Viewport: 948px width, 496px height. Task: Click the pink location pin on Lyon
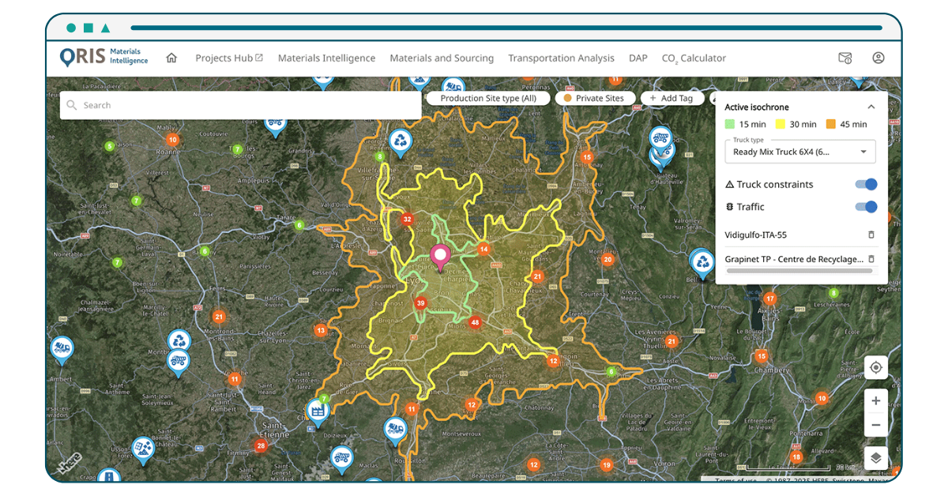(439, 257)
